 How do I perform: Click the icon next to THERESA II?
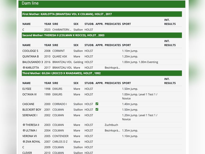[24, 125]
